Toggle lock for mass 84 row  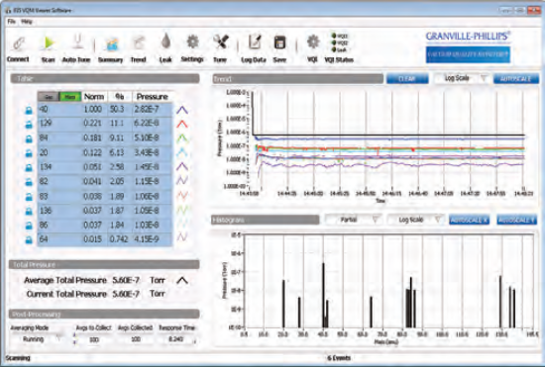tap(29, 138)
